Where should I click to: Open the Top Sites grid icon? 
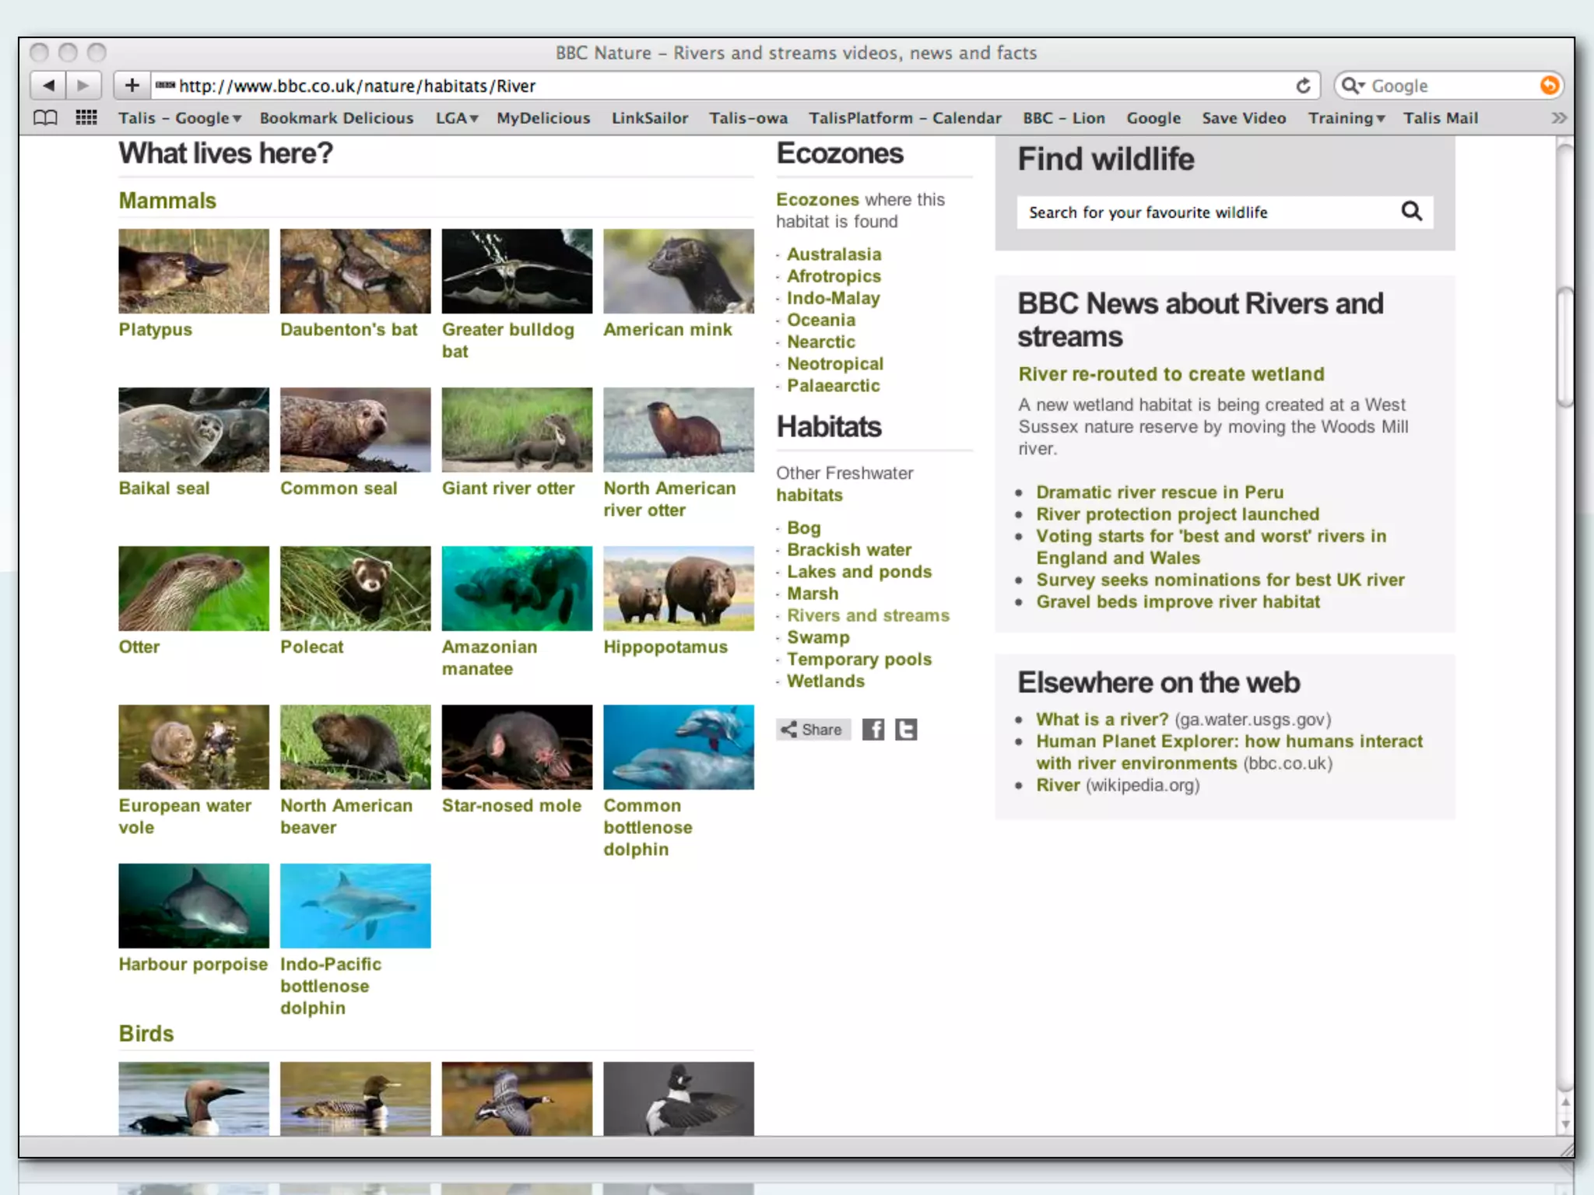(x=86, y=118)
